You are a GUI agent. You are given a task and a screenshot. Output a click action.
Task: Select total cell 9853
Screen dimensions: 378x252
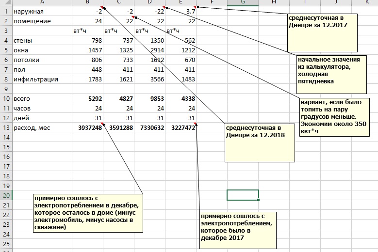tap(150, 99)
